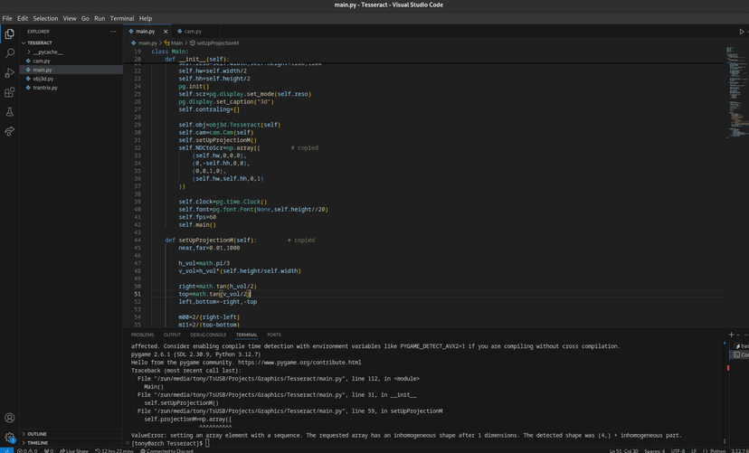Expand the TIMELINE section
Viewport: 749px width, 453px height.
(x=37, y=443)
